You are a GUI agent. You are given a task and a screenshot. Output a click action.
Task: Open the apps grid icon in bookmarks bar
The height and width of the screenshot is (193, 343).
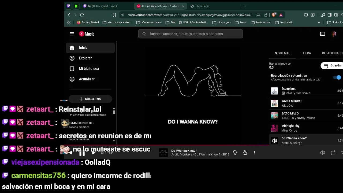(x=68, y=23)
